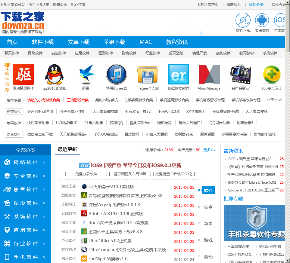Open the MindManager logo icon

[210, 74]
